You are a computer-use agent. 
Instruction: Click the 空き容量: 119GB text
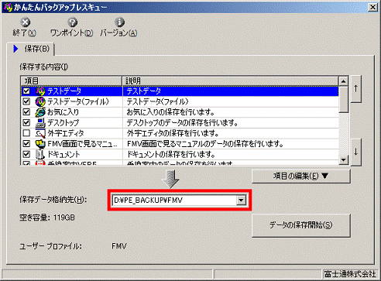47,218
